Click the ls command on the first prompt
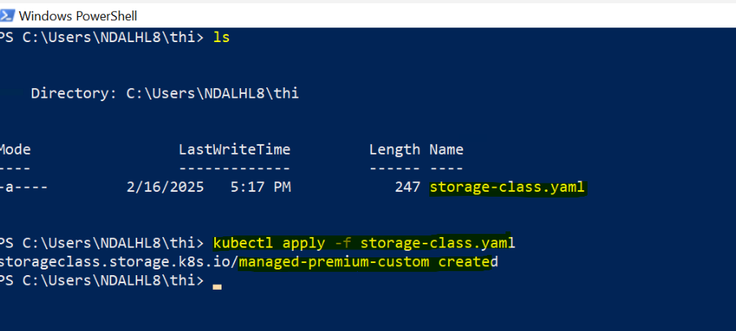This screenshot has width=736, height=331. (x=222, y=37)
